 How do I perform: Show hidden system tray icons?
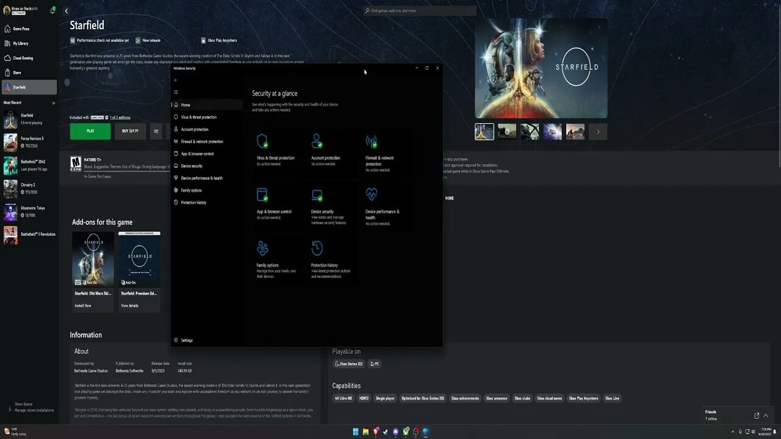click(733, 432)
